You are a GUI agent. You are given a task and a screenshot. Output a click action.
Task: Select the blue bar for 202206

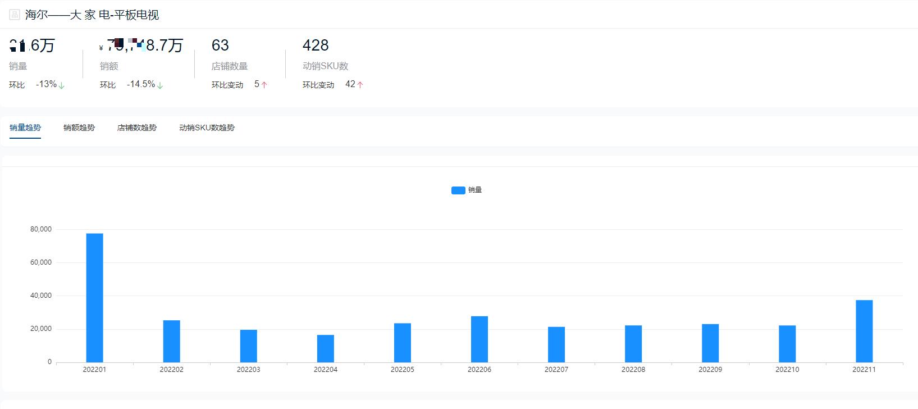tap(479, 339)
